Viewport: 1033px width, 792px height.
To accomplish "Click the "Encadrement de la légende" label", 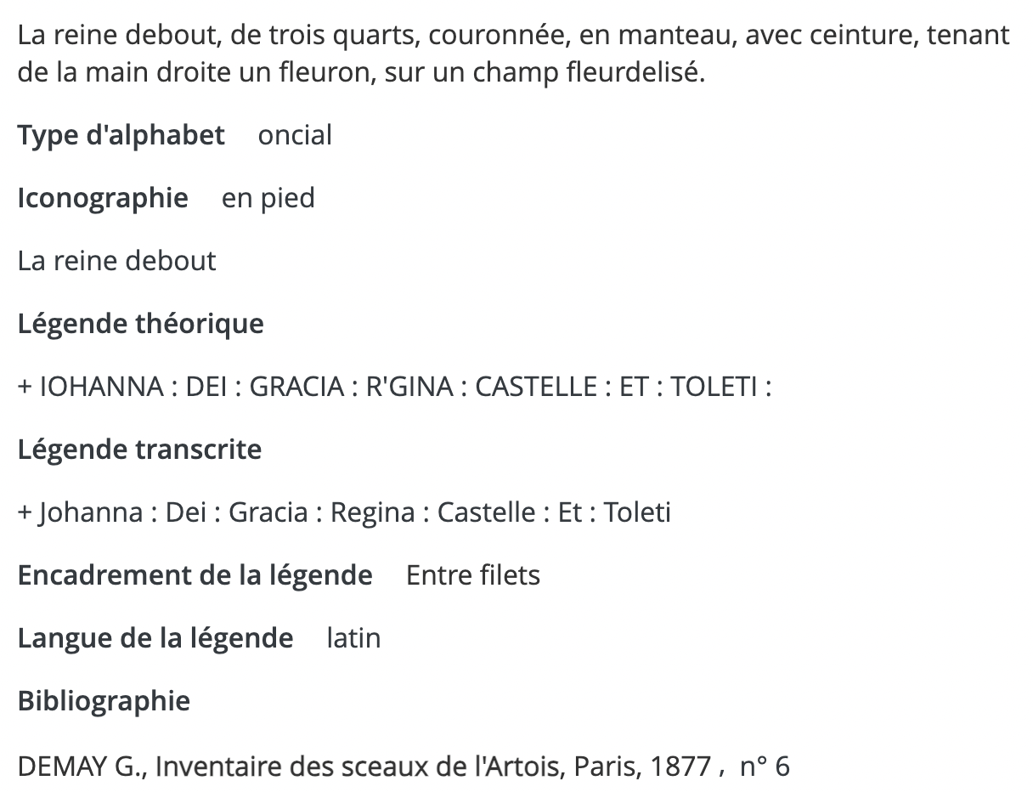I will [195, 575].
